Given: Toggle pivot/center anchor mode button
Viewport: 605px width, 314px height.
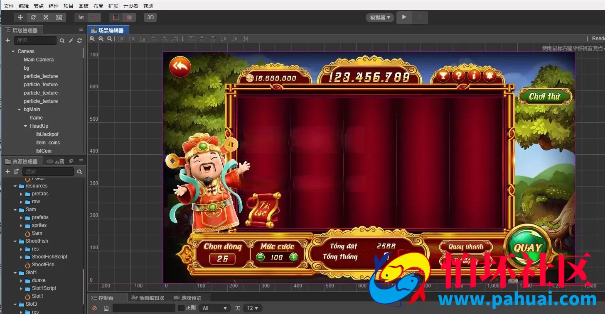Looking at the screenshot, I should 81,17.
